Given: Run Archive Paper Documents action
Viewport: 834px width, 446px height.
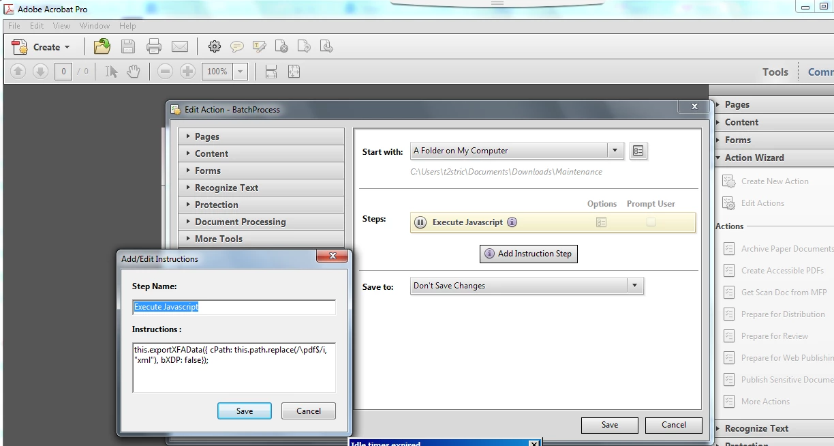Looking at the screenshot, I should coord(778,249).
